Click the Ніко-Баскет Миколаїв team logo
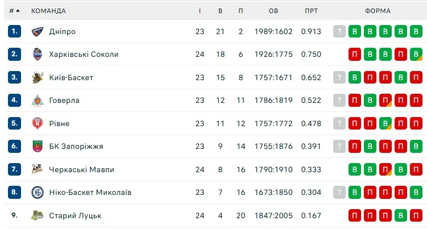Screen dimensions: 427x229 (x=38, y=193)
